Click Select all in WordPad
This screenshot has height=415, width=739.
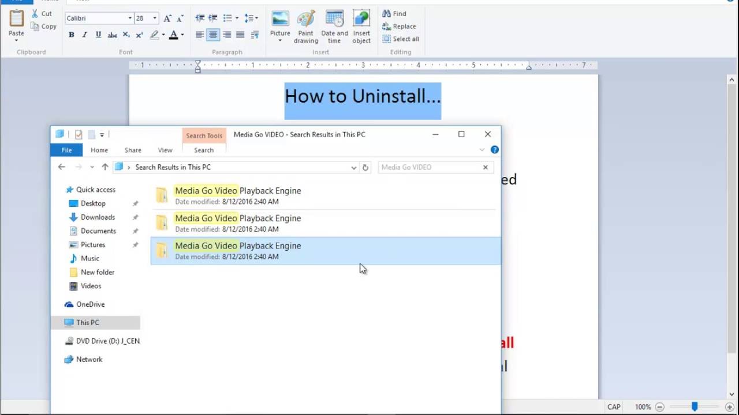point(401,39)
